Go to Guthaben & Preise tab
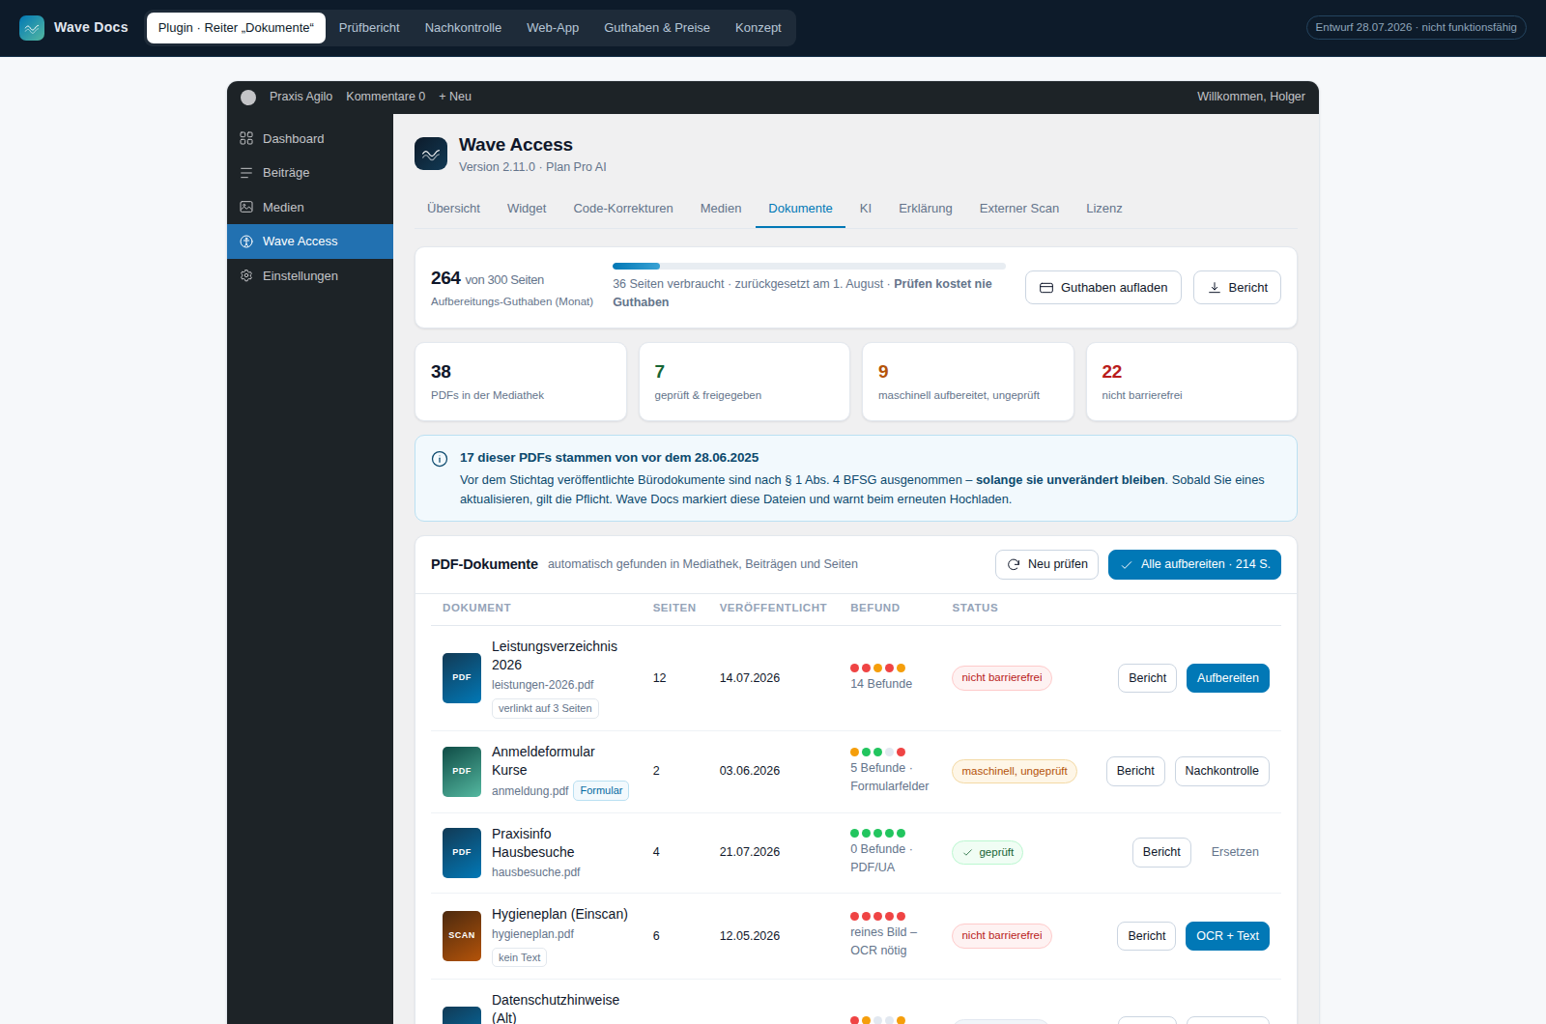1546x1024 pixels. (657, 28)
